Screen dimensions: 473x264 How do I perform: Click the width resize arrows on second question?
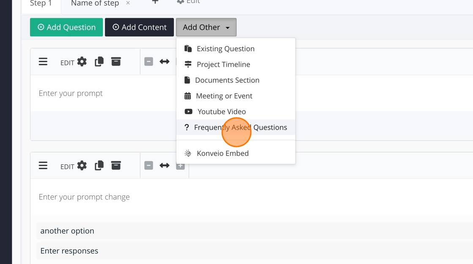tap(165, 166)
